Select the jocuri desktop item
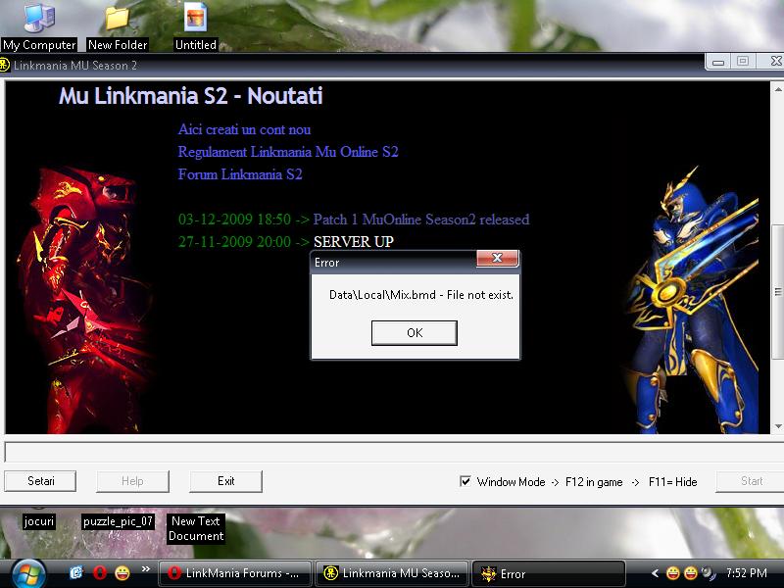 [39, 521]
